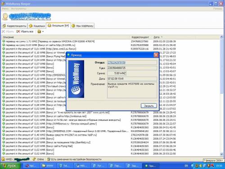Open the Мои WebMoney tab
Screen dimensions: 225x169
coord(82,26)
